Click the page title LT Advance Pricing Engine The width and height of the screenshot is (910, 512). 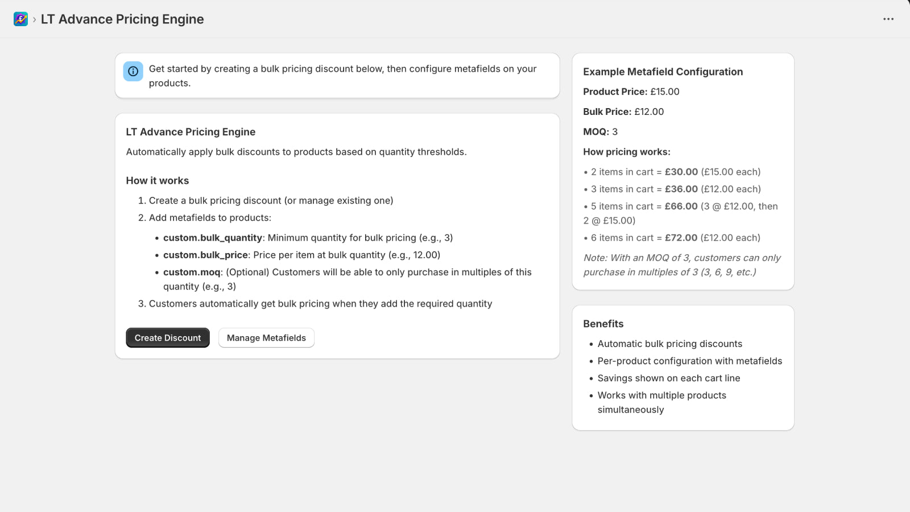[x=122, y=19]
